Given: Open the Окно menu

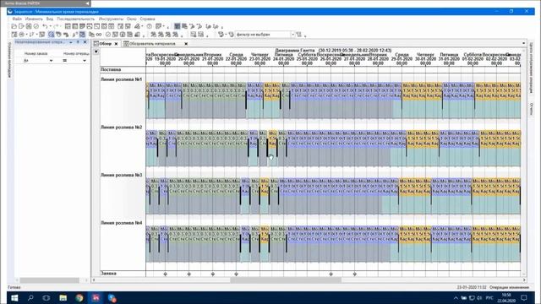Looking at the screenshot, I should pyautogui.click(x=132, y=19).
